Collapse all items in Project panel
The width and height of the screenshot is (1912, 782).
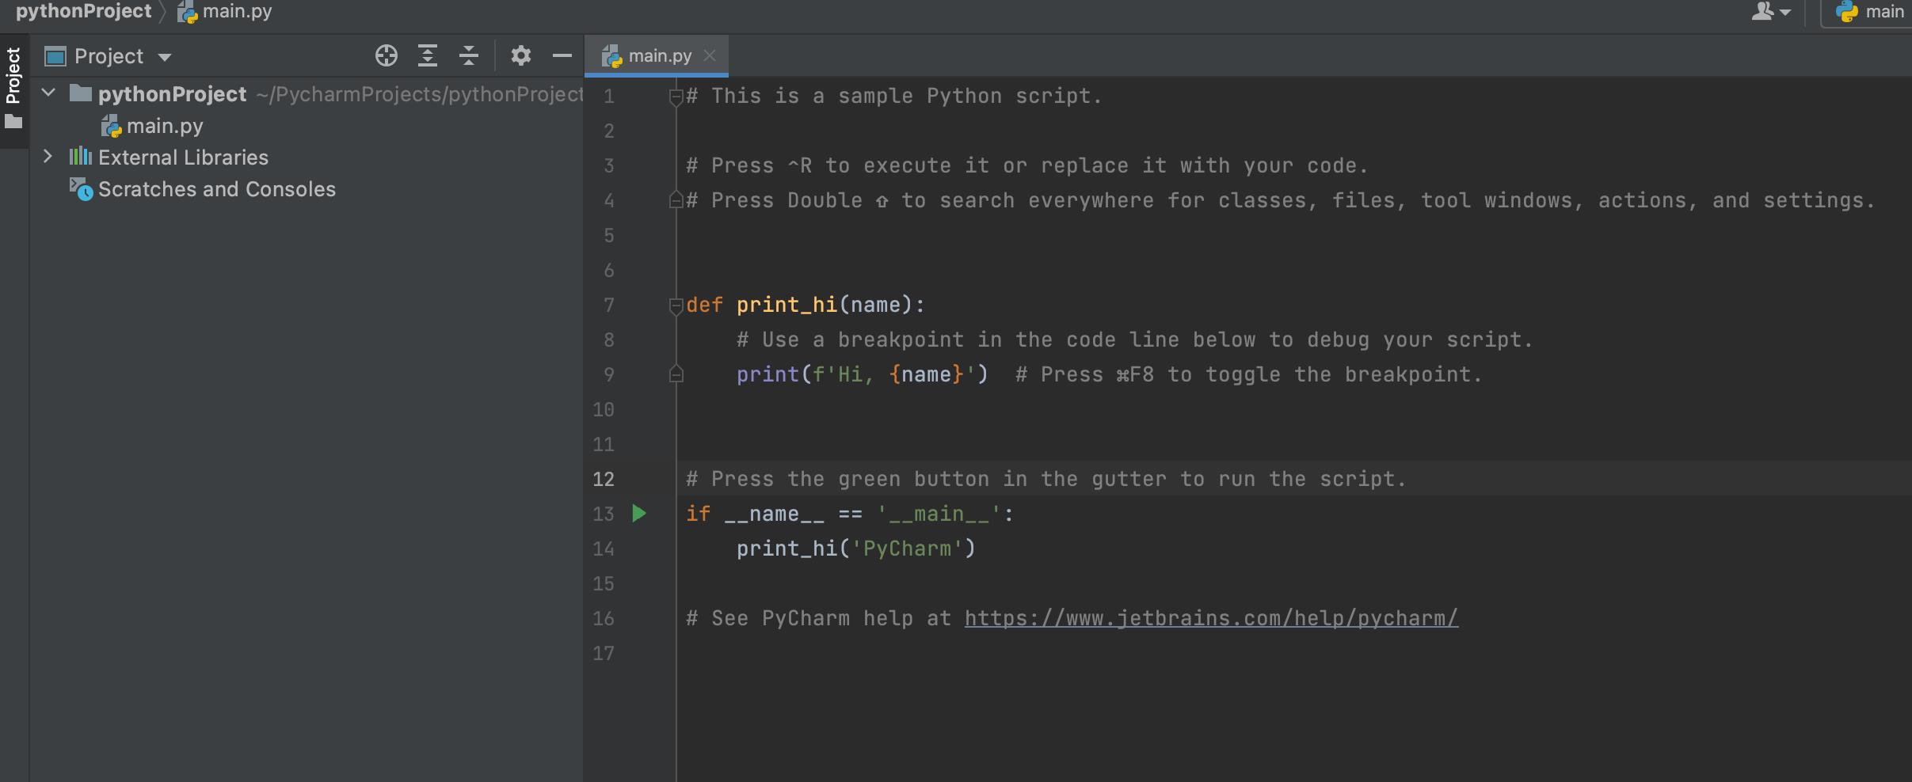click(469, 55)
